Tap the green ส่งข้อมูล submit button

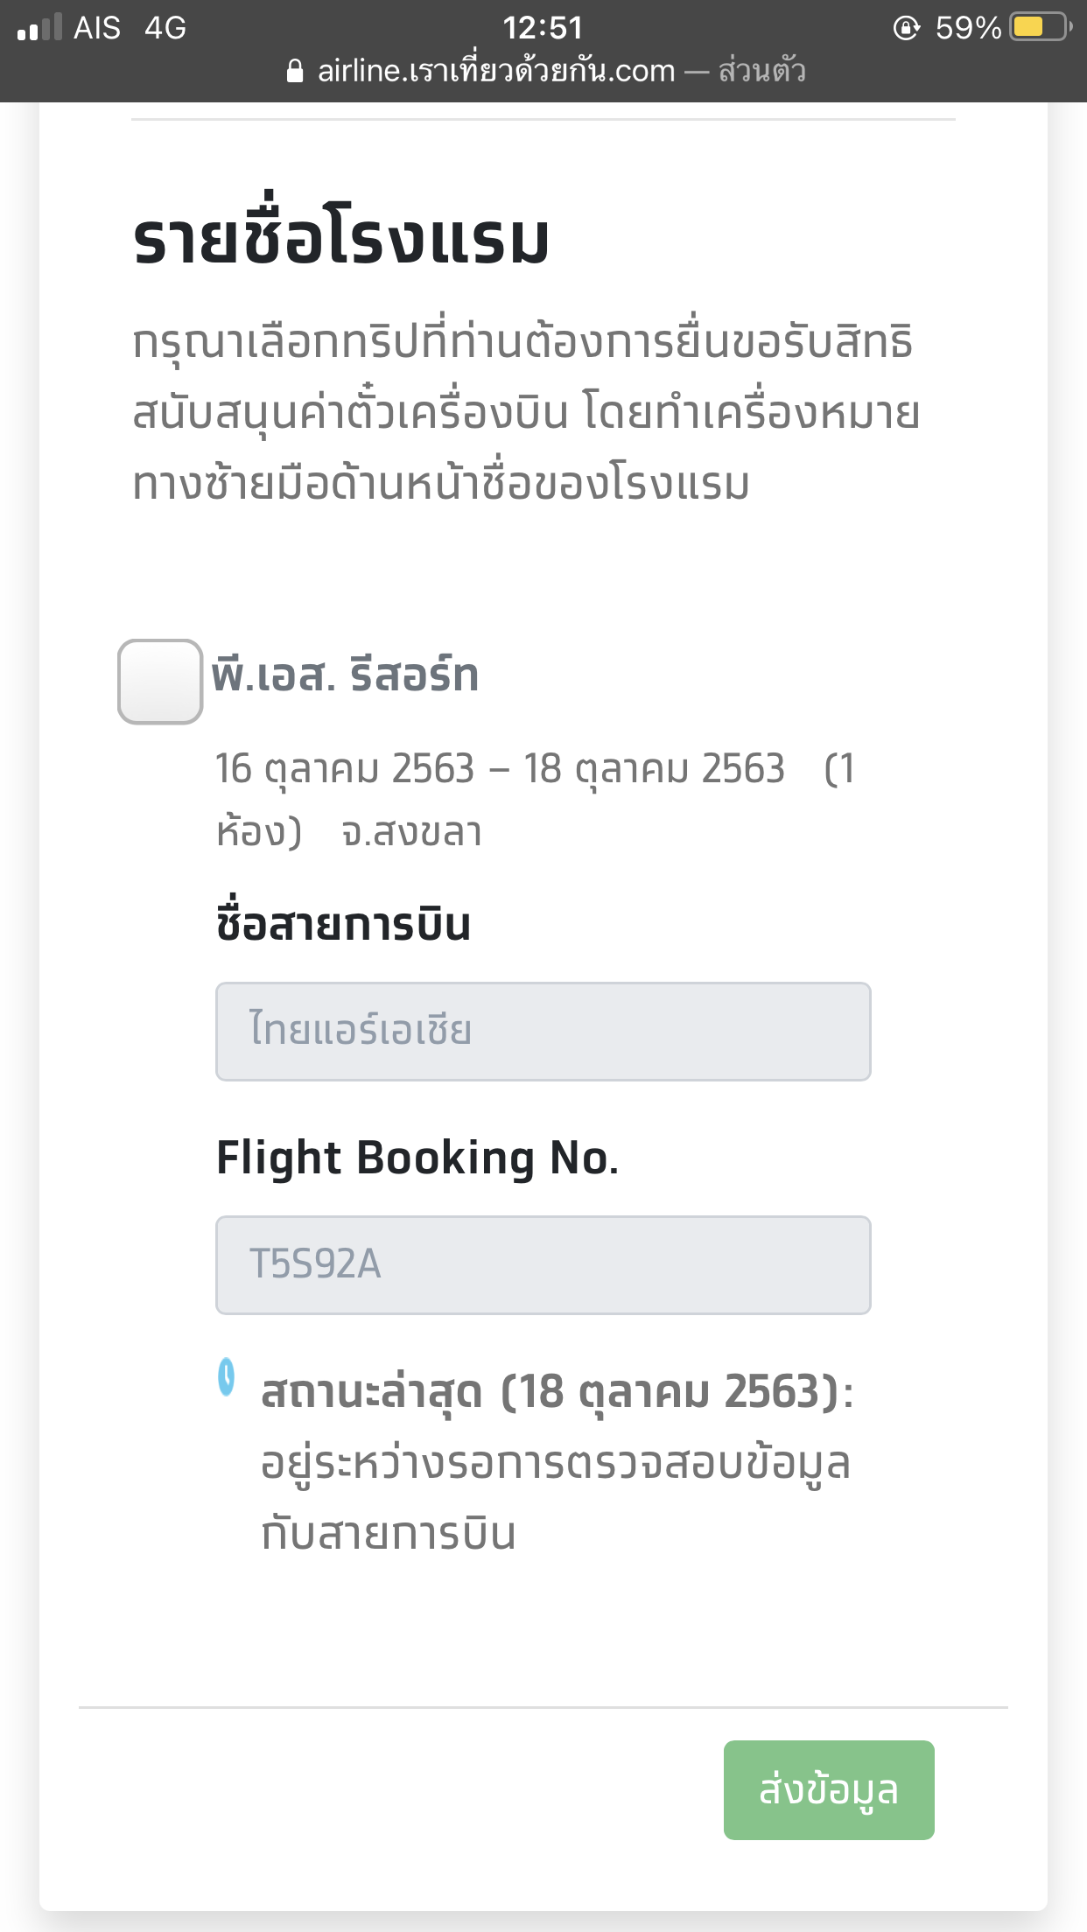point(829,1790)
